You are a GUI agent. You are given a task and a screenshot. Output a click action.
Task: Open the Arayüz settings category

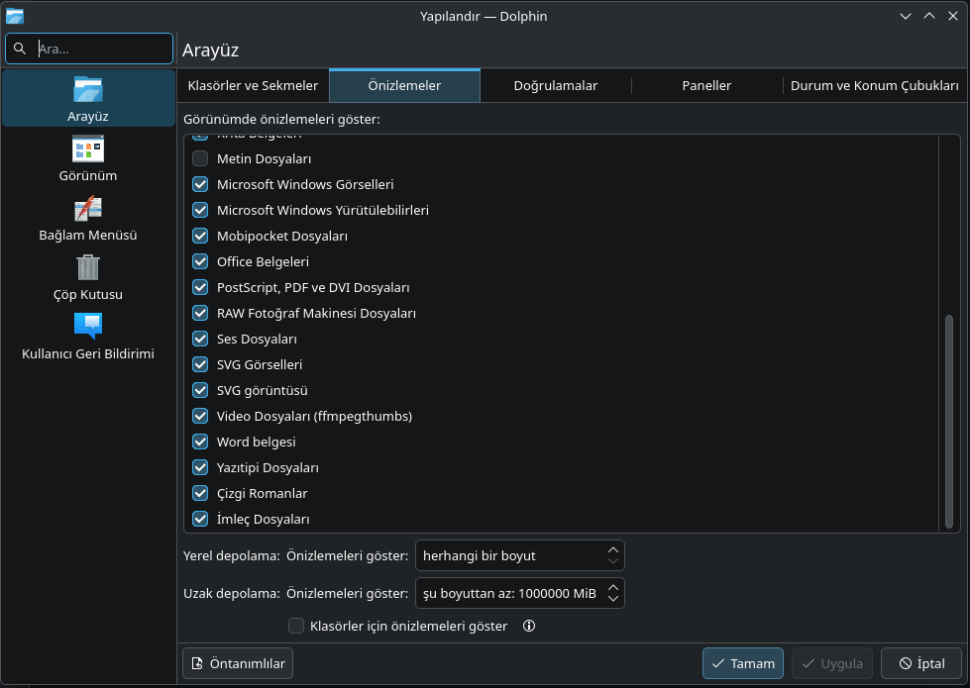(x=88, y=98)
